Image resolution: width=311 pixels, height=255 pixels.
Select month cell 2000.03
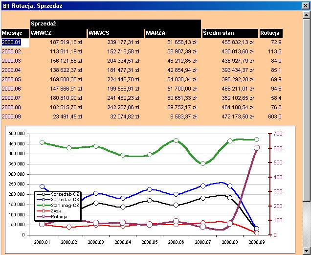click(x=11, y=61)
